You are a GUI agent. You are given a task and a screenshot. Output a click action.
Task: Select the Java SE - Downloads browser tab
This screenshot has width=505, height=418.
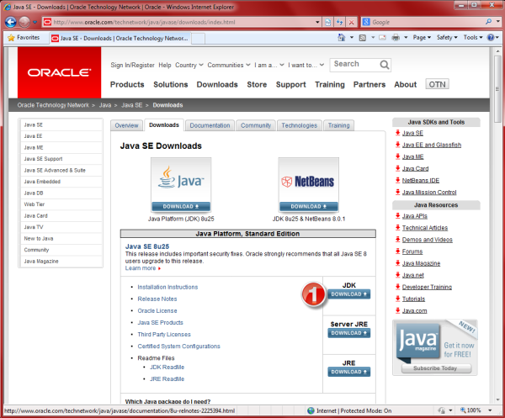click(x=120, y=39)
